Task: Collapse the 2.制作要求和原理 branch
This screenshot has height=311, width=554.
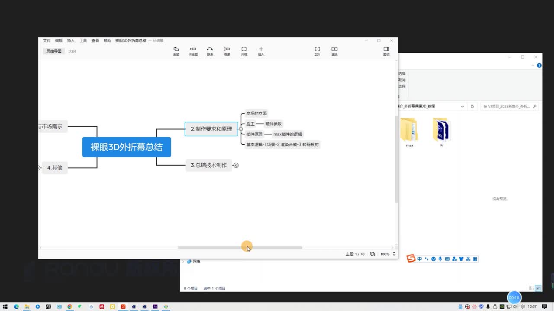Action: 241,129
